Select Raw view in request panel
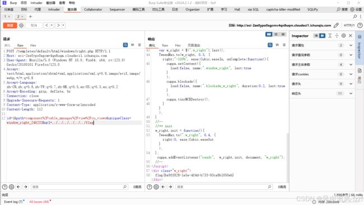Screen dimensions: 364x205 pos(20,45)
